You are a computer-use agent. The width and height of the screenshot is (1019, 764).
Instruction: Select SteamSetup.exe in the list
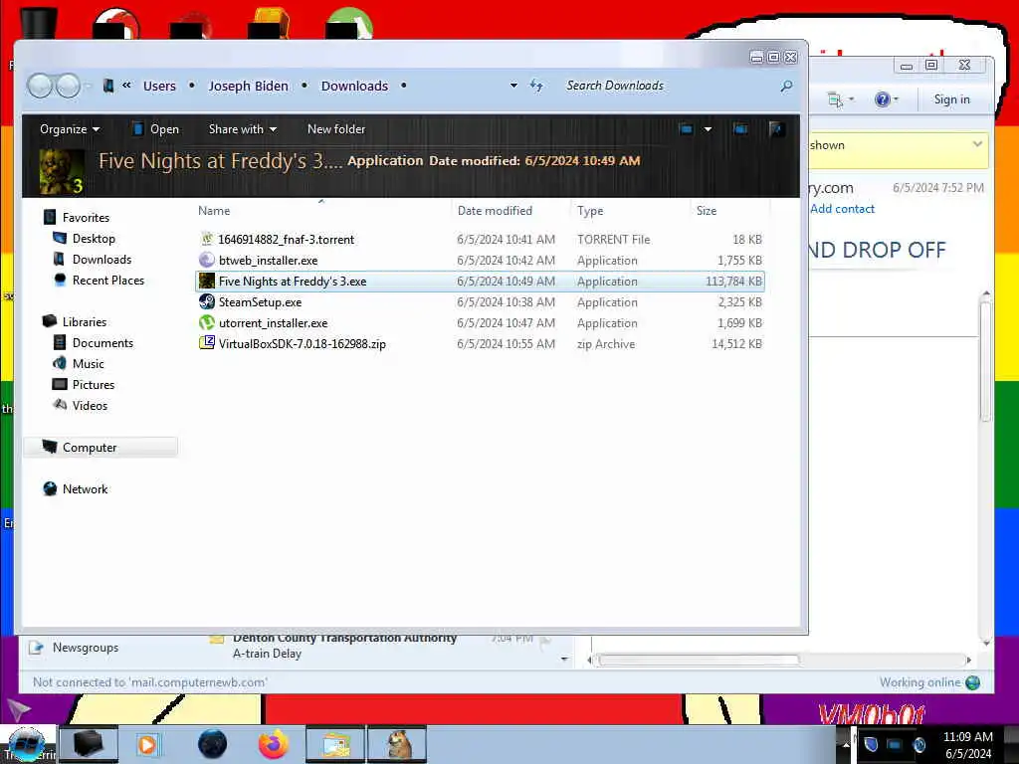[260, 302]
